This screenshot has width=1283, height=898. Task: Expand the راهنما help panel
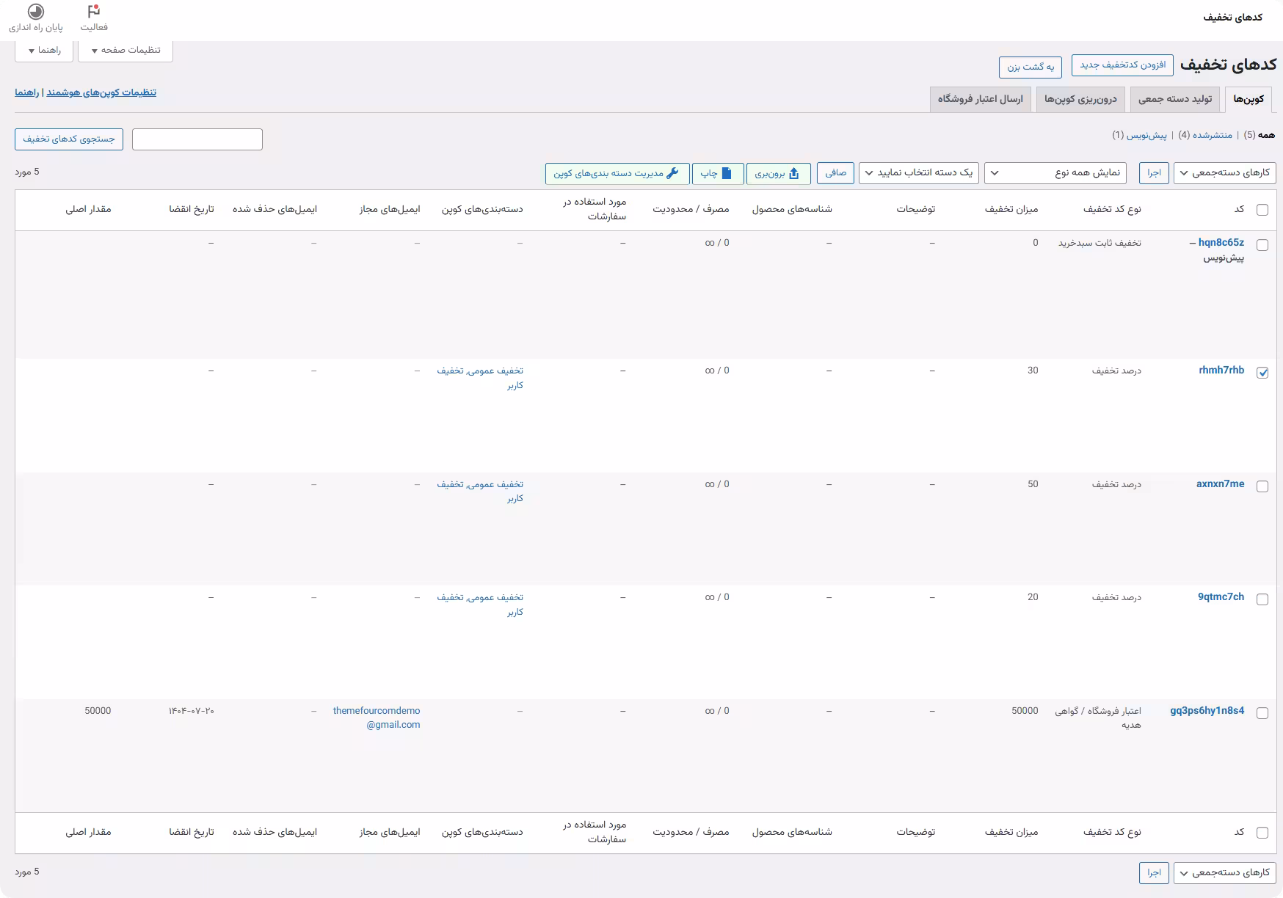click(44, 51)
